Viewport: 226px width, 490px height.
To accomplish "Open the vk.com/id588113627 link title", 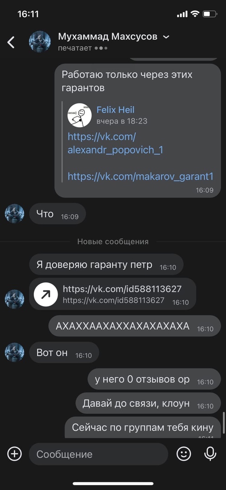I will (x=122, y=289).
